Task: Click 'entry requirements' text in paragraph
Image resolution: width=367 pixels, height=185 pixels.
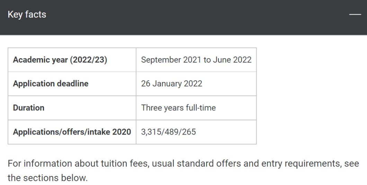Action: [301, 164]
